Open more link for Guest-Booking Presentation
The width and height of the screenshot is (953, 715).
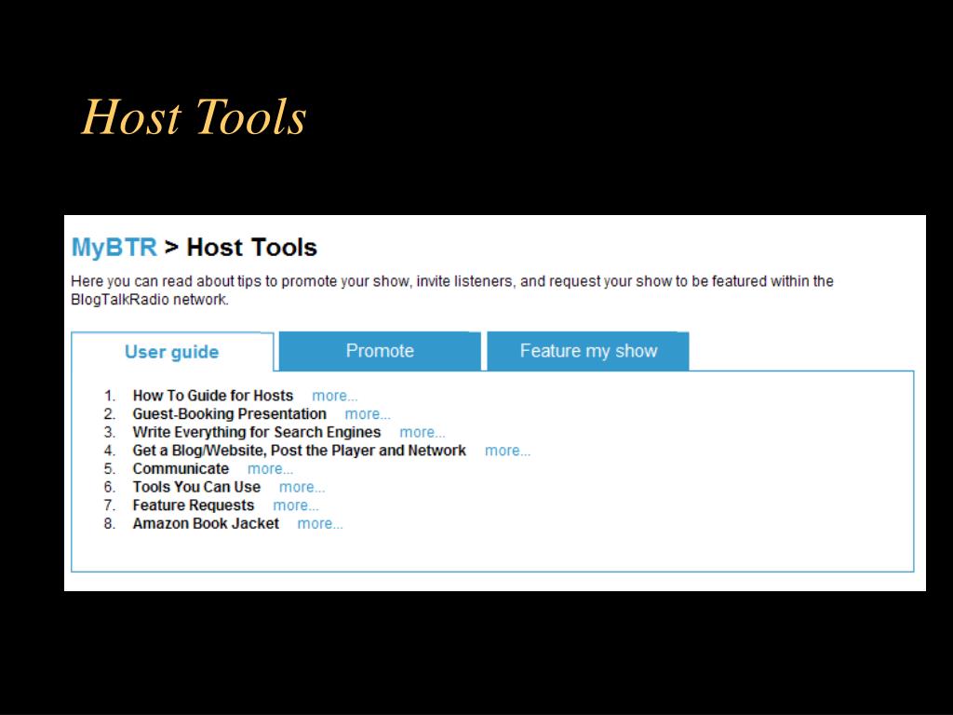pos(368,414)
